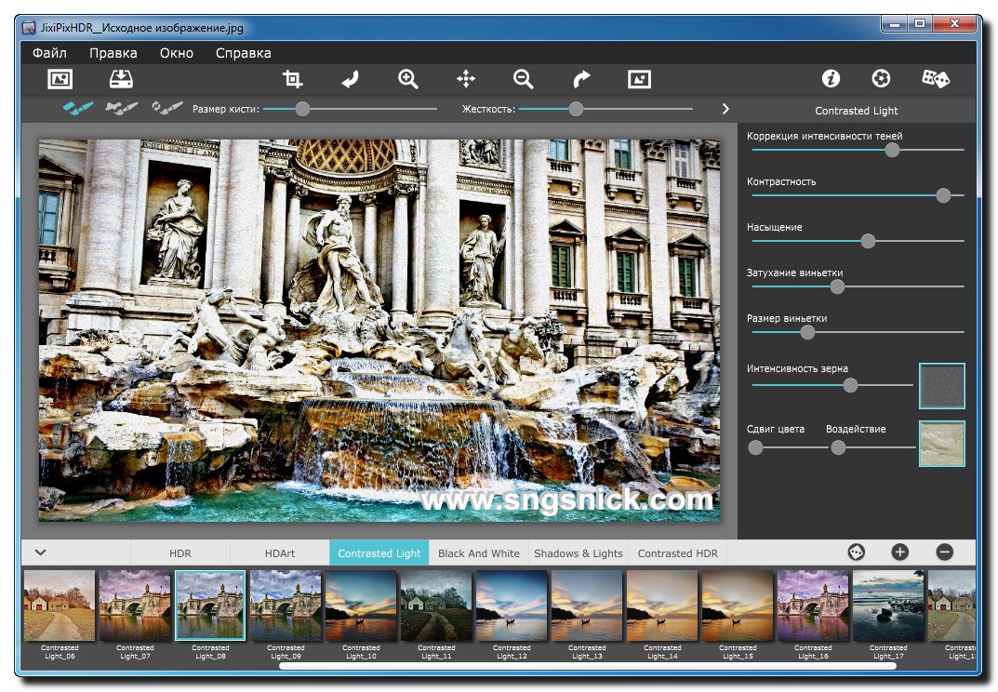This screenshot has height=692, width=998.
Task: Select the first blue brush tool
Action: point(77,108)
